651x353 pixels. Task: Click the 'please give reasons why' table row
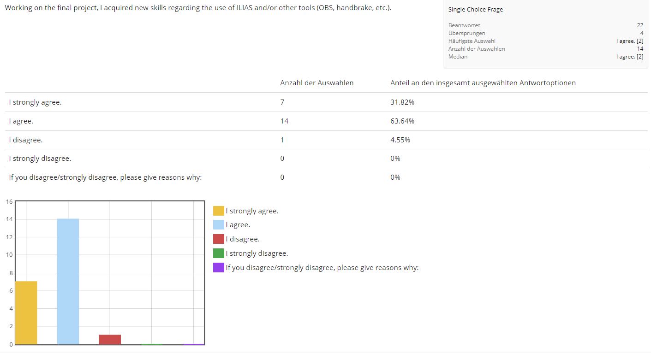coord(105,177)
